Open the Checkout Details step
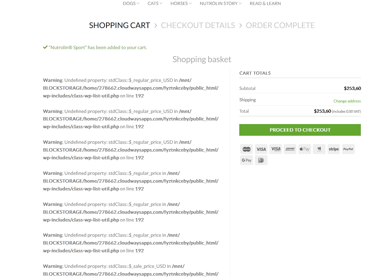The image size is (390, 277). coord(198,25)
